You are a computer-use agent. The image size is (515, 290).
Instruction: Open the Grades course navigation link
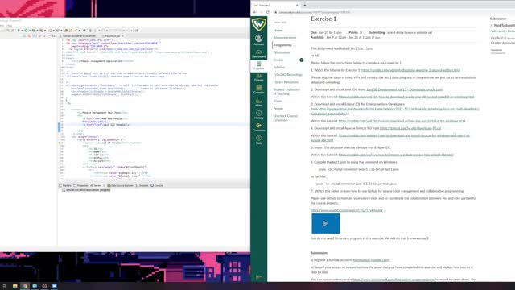point(278,60)
